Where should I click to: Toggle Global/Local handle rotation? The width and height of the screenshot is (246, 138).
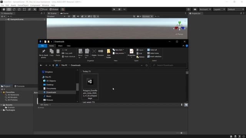54,9
